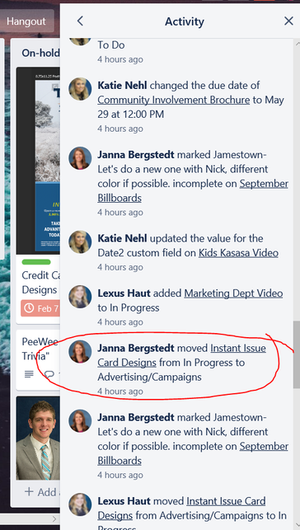
Task: Click Katie Nehl avatar on Date2 custom field activity
Action: pos(80,242)
